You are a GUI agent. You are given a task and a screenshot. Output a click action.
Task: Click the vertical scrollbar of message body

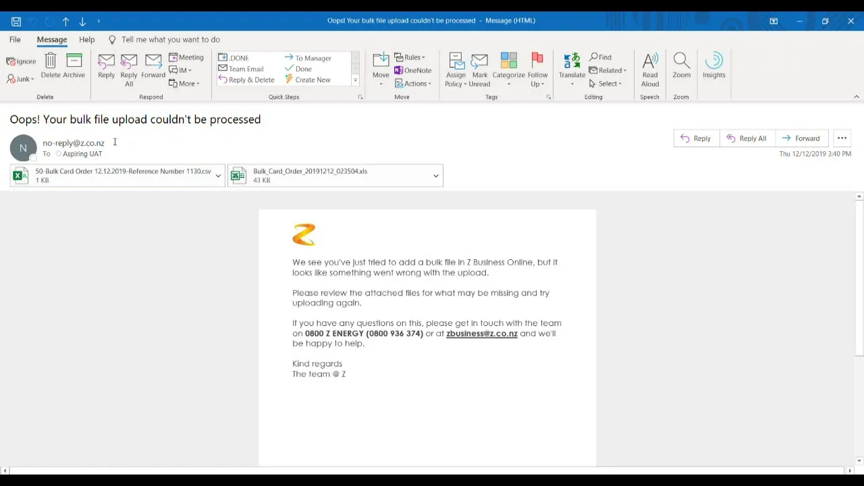pos(859,277)
